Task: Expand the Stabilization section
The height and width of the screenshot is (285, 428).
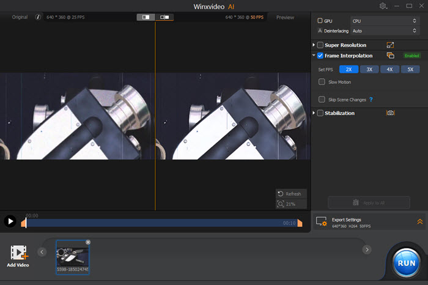Action: pyautogui.click(x=314, y=113)
